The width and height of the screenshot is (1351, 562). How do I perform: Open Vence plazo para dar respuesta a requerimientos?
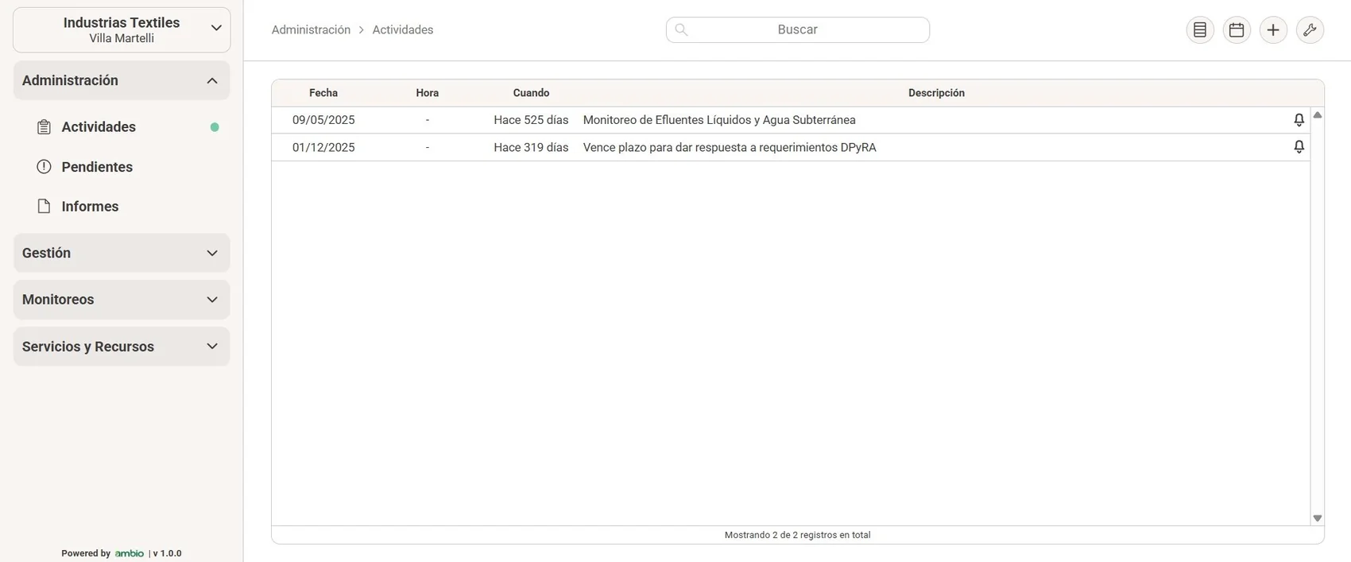pyautogui.click(x=730, y=147)
